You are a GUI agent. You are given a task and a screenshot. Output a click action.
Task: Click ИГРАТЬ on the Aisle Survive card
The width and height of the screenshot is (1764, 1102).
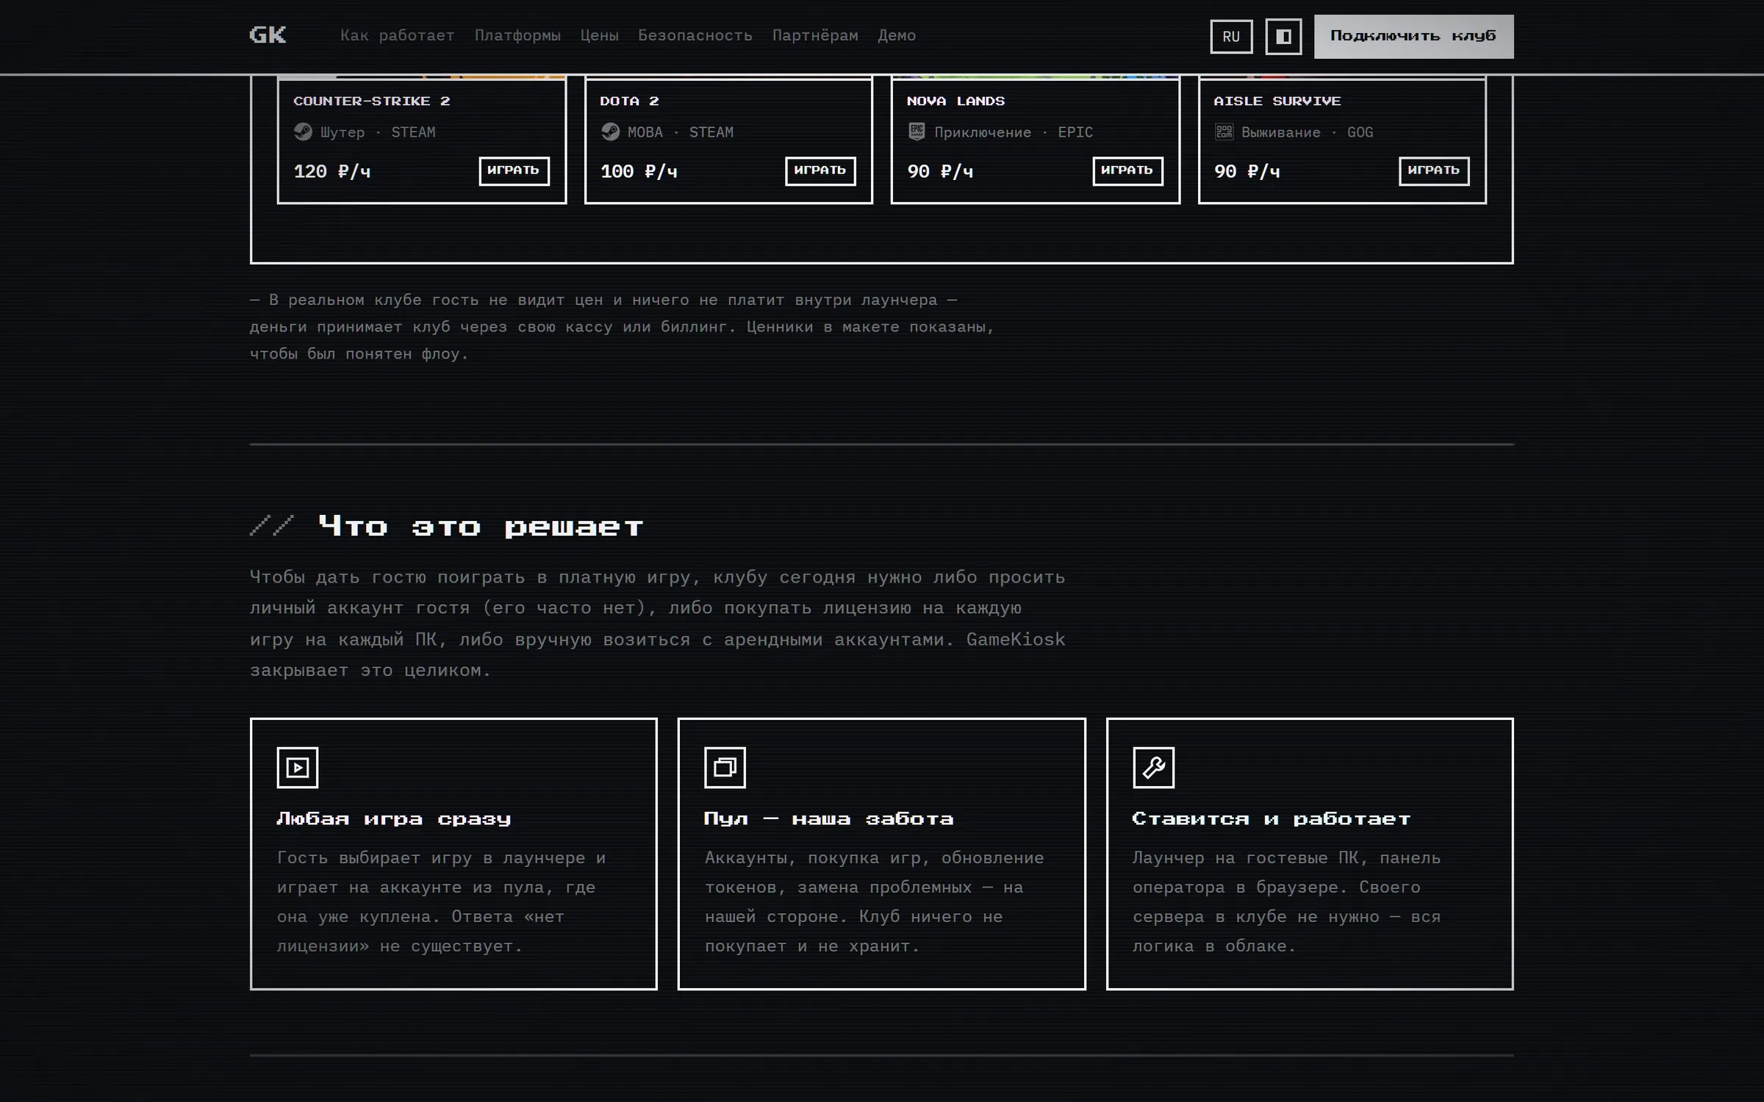coord(1434,170)
